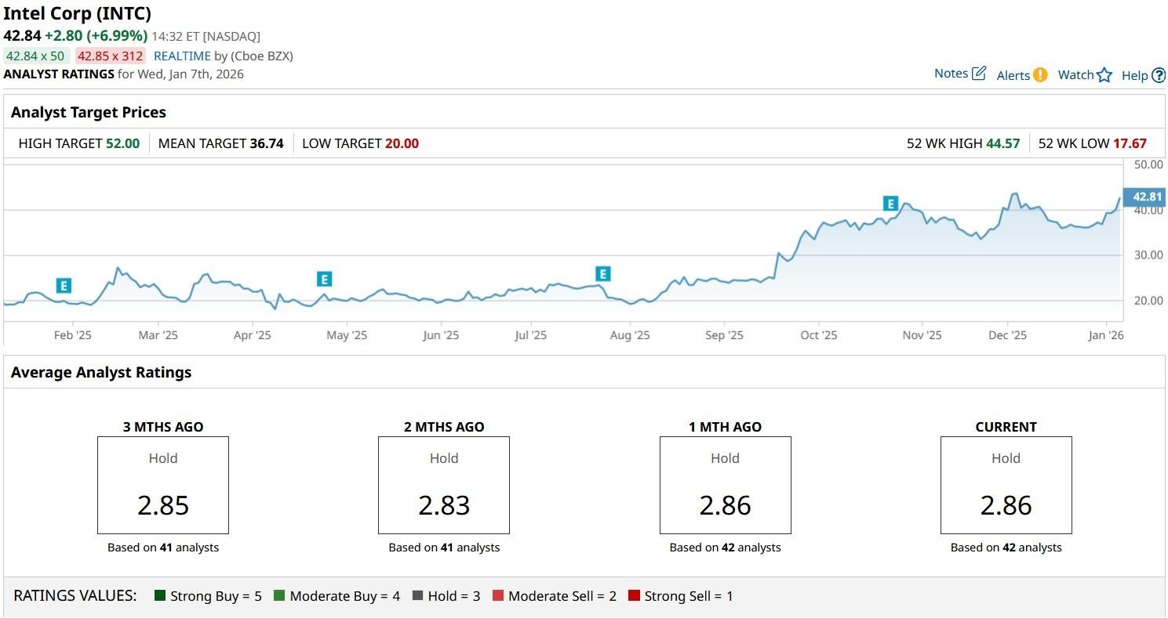The width and height of the screenshot is (1168, 618).
Task: Click the CURRENT Hold rating box
Action: pos(1006,486)
